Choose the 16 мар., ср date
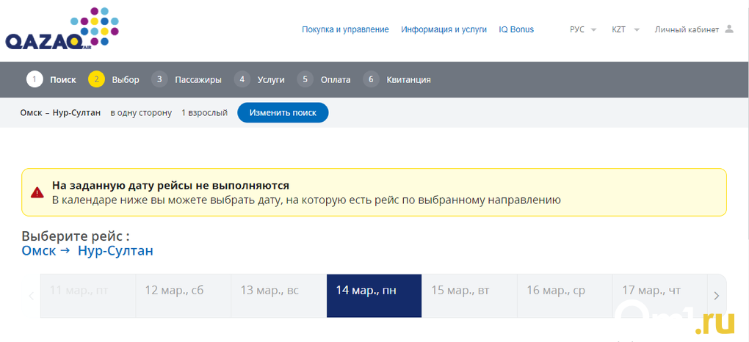 coord(565,296)
